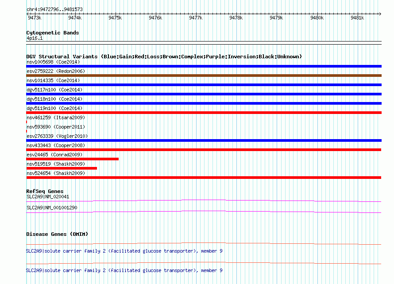Click the 9480k ruler mark

317,18
